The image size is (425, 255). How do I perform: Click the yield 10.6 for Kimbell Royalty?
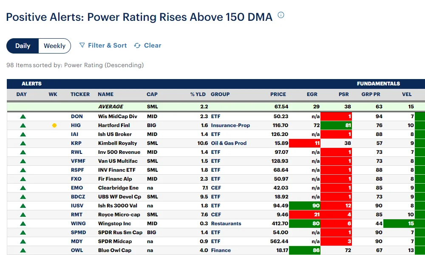pos(203,143)
